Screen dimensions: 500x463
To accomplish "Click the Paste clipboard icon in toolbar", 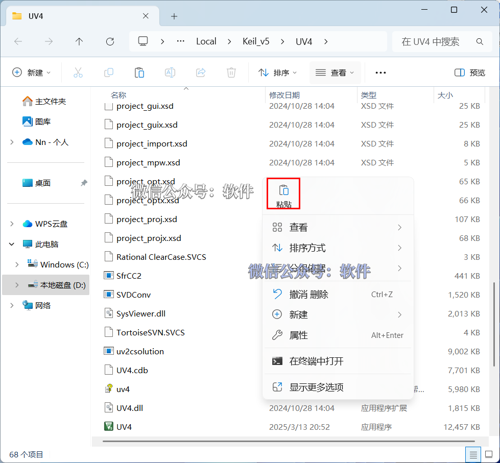I will [x=139, y=72].
